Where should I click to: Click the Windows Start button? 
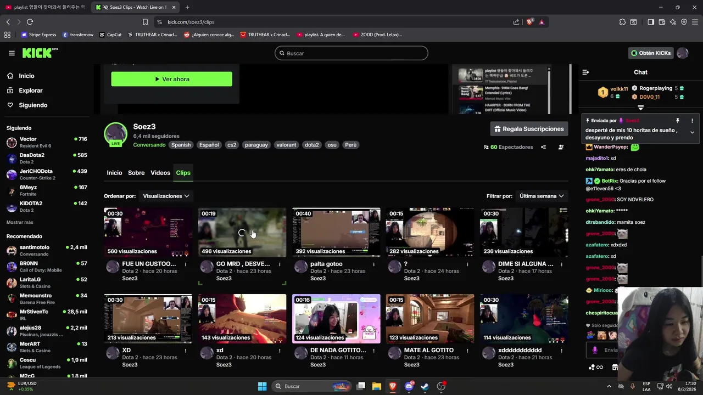pyautogui.click(x=262, y=386)
